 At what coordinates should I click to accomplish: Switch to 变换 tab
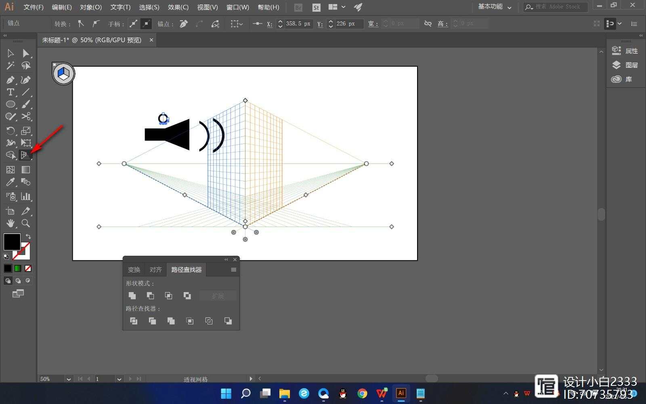coord(134,269)
